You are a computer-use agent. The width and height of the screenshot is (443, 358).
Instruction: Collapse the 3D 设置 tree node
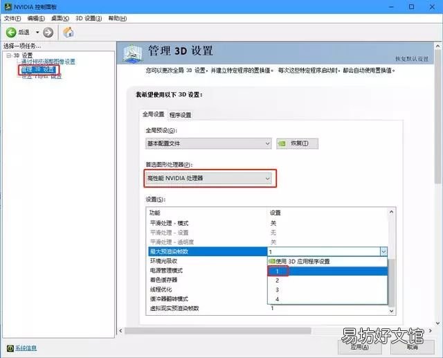tap(9, 55)
